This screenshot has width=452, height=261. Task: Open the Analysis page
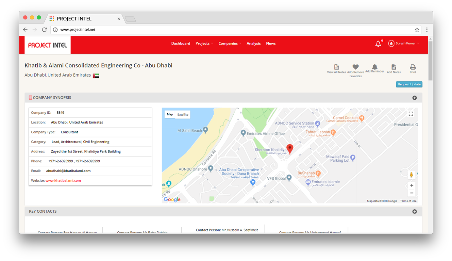pos(254,44)
